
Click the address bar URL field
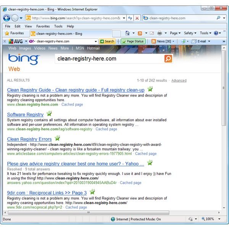[76, 18]
